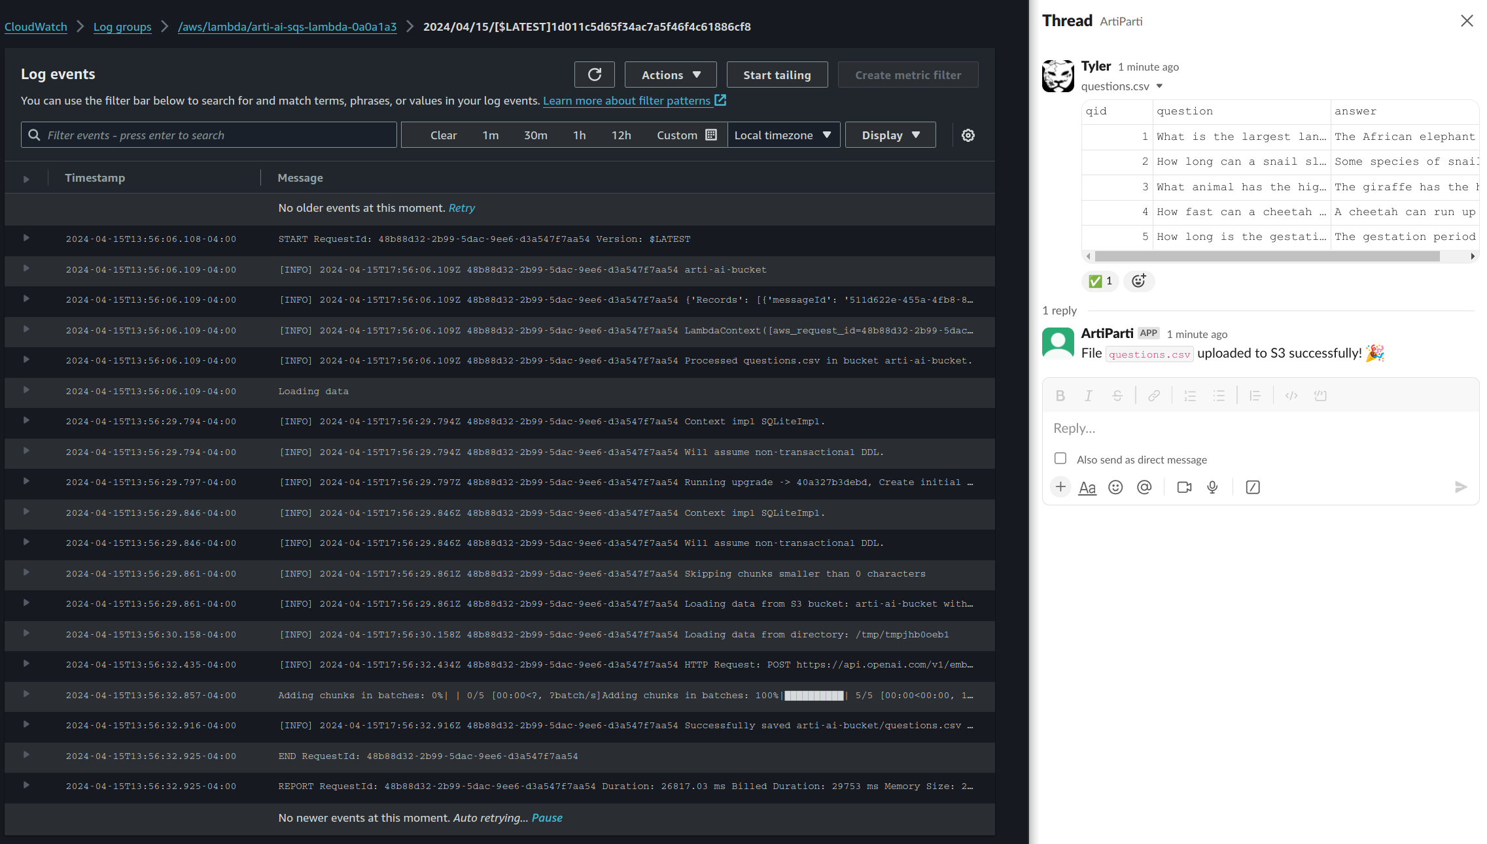The height and width of the screenshot is (844, 1487).
Task: Insert a code block in reply
Action: [1320, 396]
